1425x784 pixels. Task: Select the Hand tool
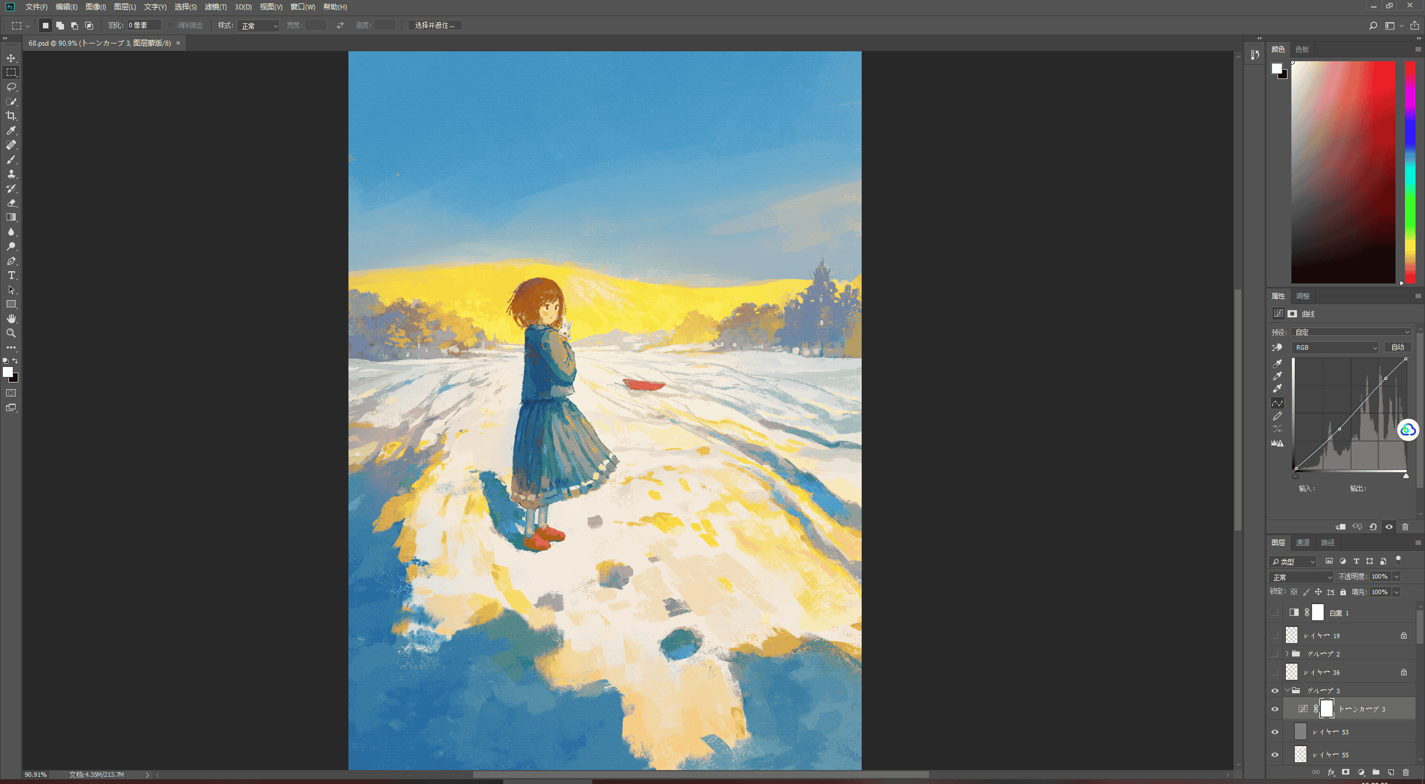click(x=11, y=318)
